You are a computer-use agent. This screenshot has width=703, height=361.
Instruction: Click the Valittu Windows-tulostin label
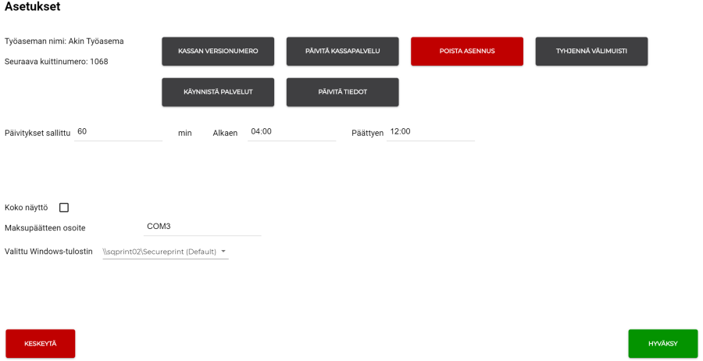coord(48,252)
